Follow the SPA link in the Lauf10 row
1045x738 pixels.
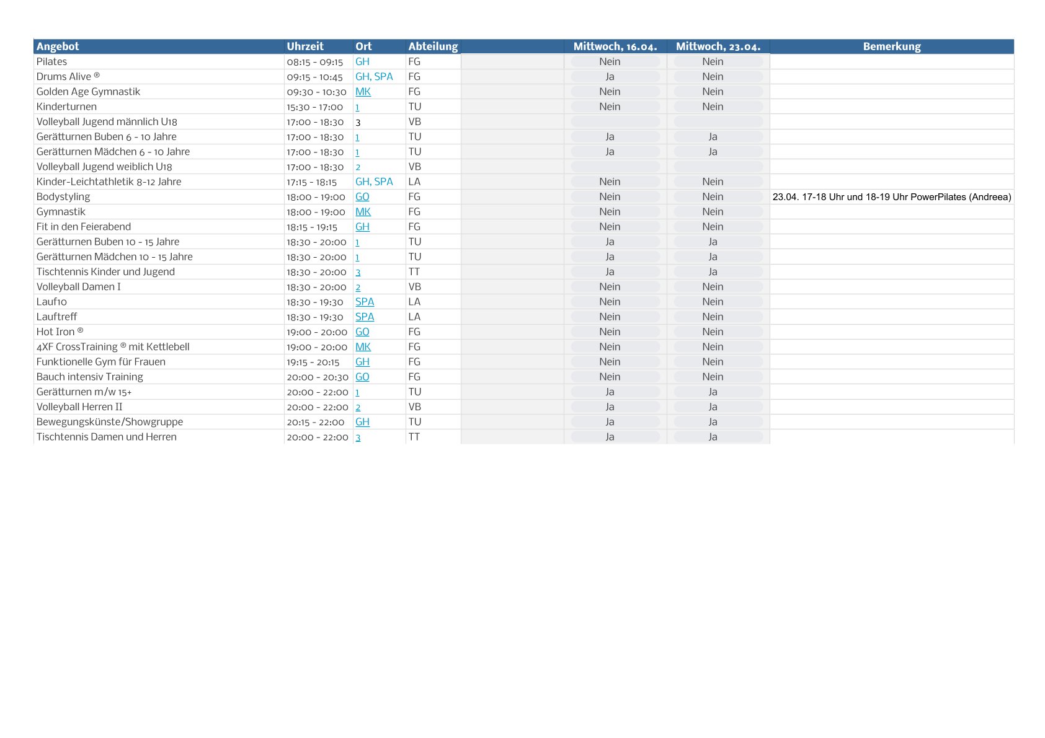tap(365, 302)
